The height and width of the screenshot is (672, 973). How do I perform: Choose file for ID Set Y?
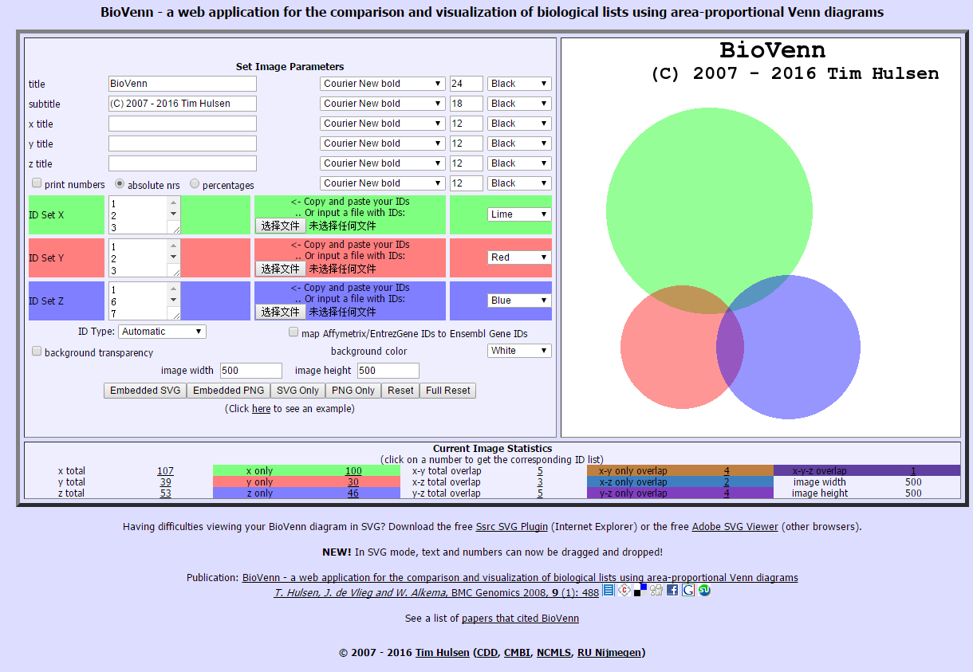pyautogui.click(x=281, y=269)
